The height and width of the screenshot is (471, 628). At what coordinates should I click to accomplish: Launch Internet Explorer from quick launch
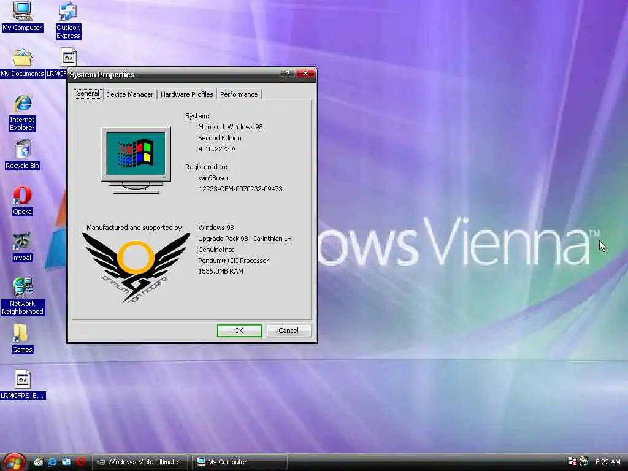click(52, 462)
